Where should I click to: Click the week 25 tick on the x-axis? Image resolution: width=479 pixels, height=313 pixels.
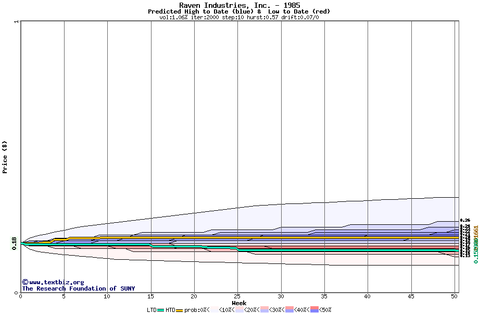click(x=237, y=296)
